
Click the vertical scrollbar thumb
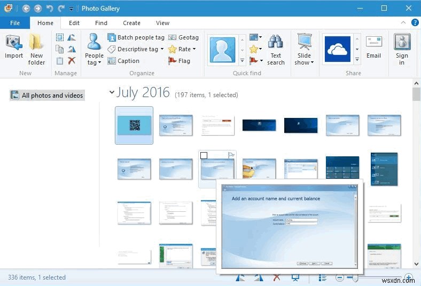click(416, 94)
